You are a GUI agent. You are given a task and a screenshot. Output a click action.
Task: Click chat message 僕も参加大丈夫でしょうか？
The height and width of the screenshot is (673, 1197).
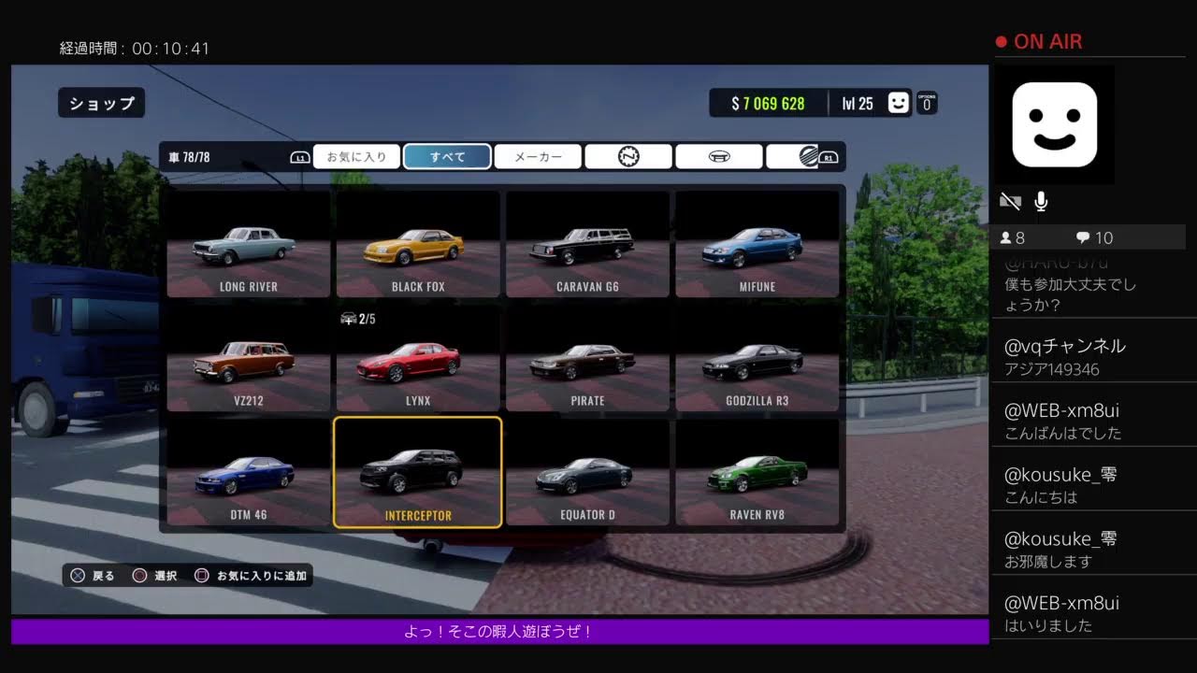click(1071, 294)
